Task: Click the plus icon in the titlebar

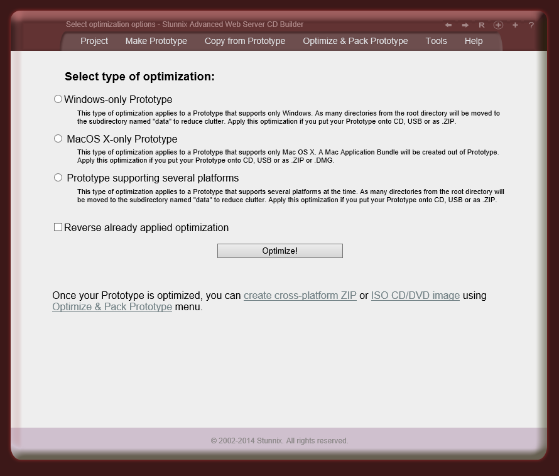Action: click(515, 25)
